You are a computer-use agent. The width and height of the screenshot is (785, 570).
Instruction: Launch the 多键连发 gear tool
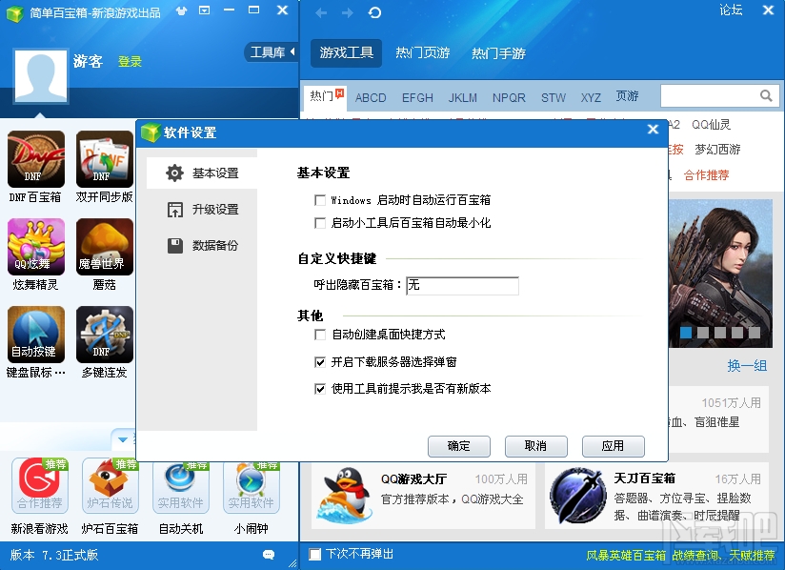tap(104, 334)
